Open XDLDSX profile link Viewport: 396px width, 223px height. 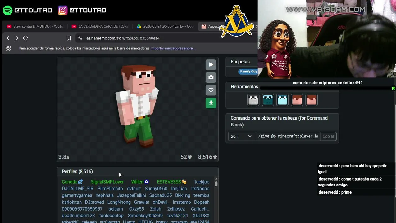[201, 216]
